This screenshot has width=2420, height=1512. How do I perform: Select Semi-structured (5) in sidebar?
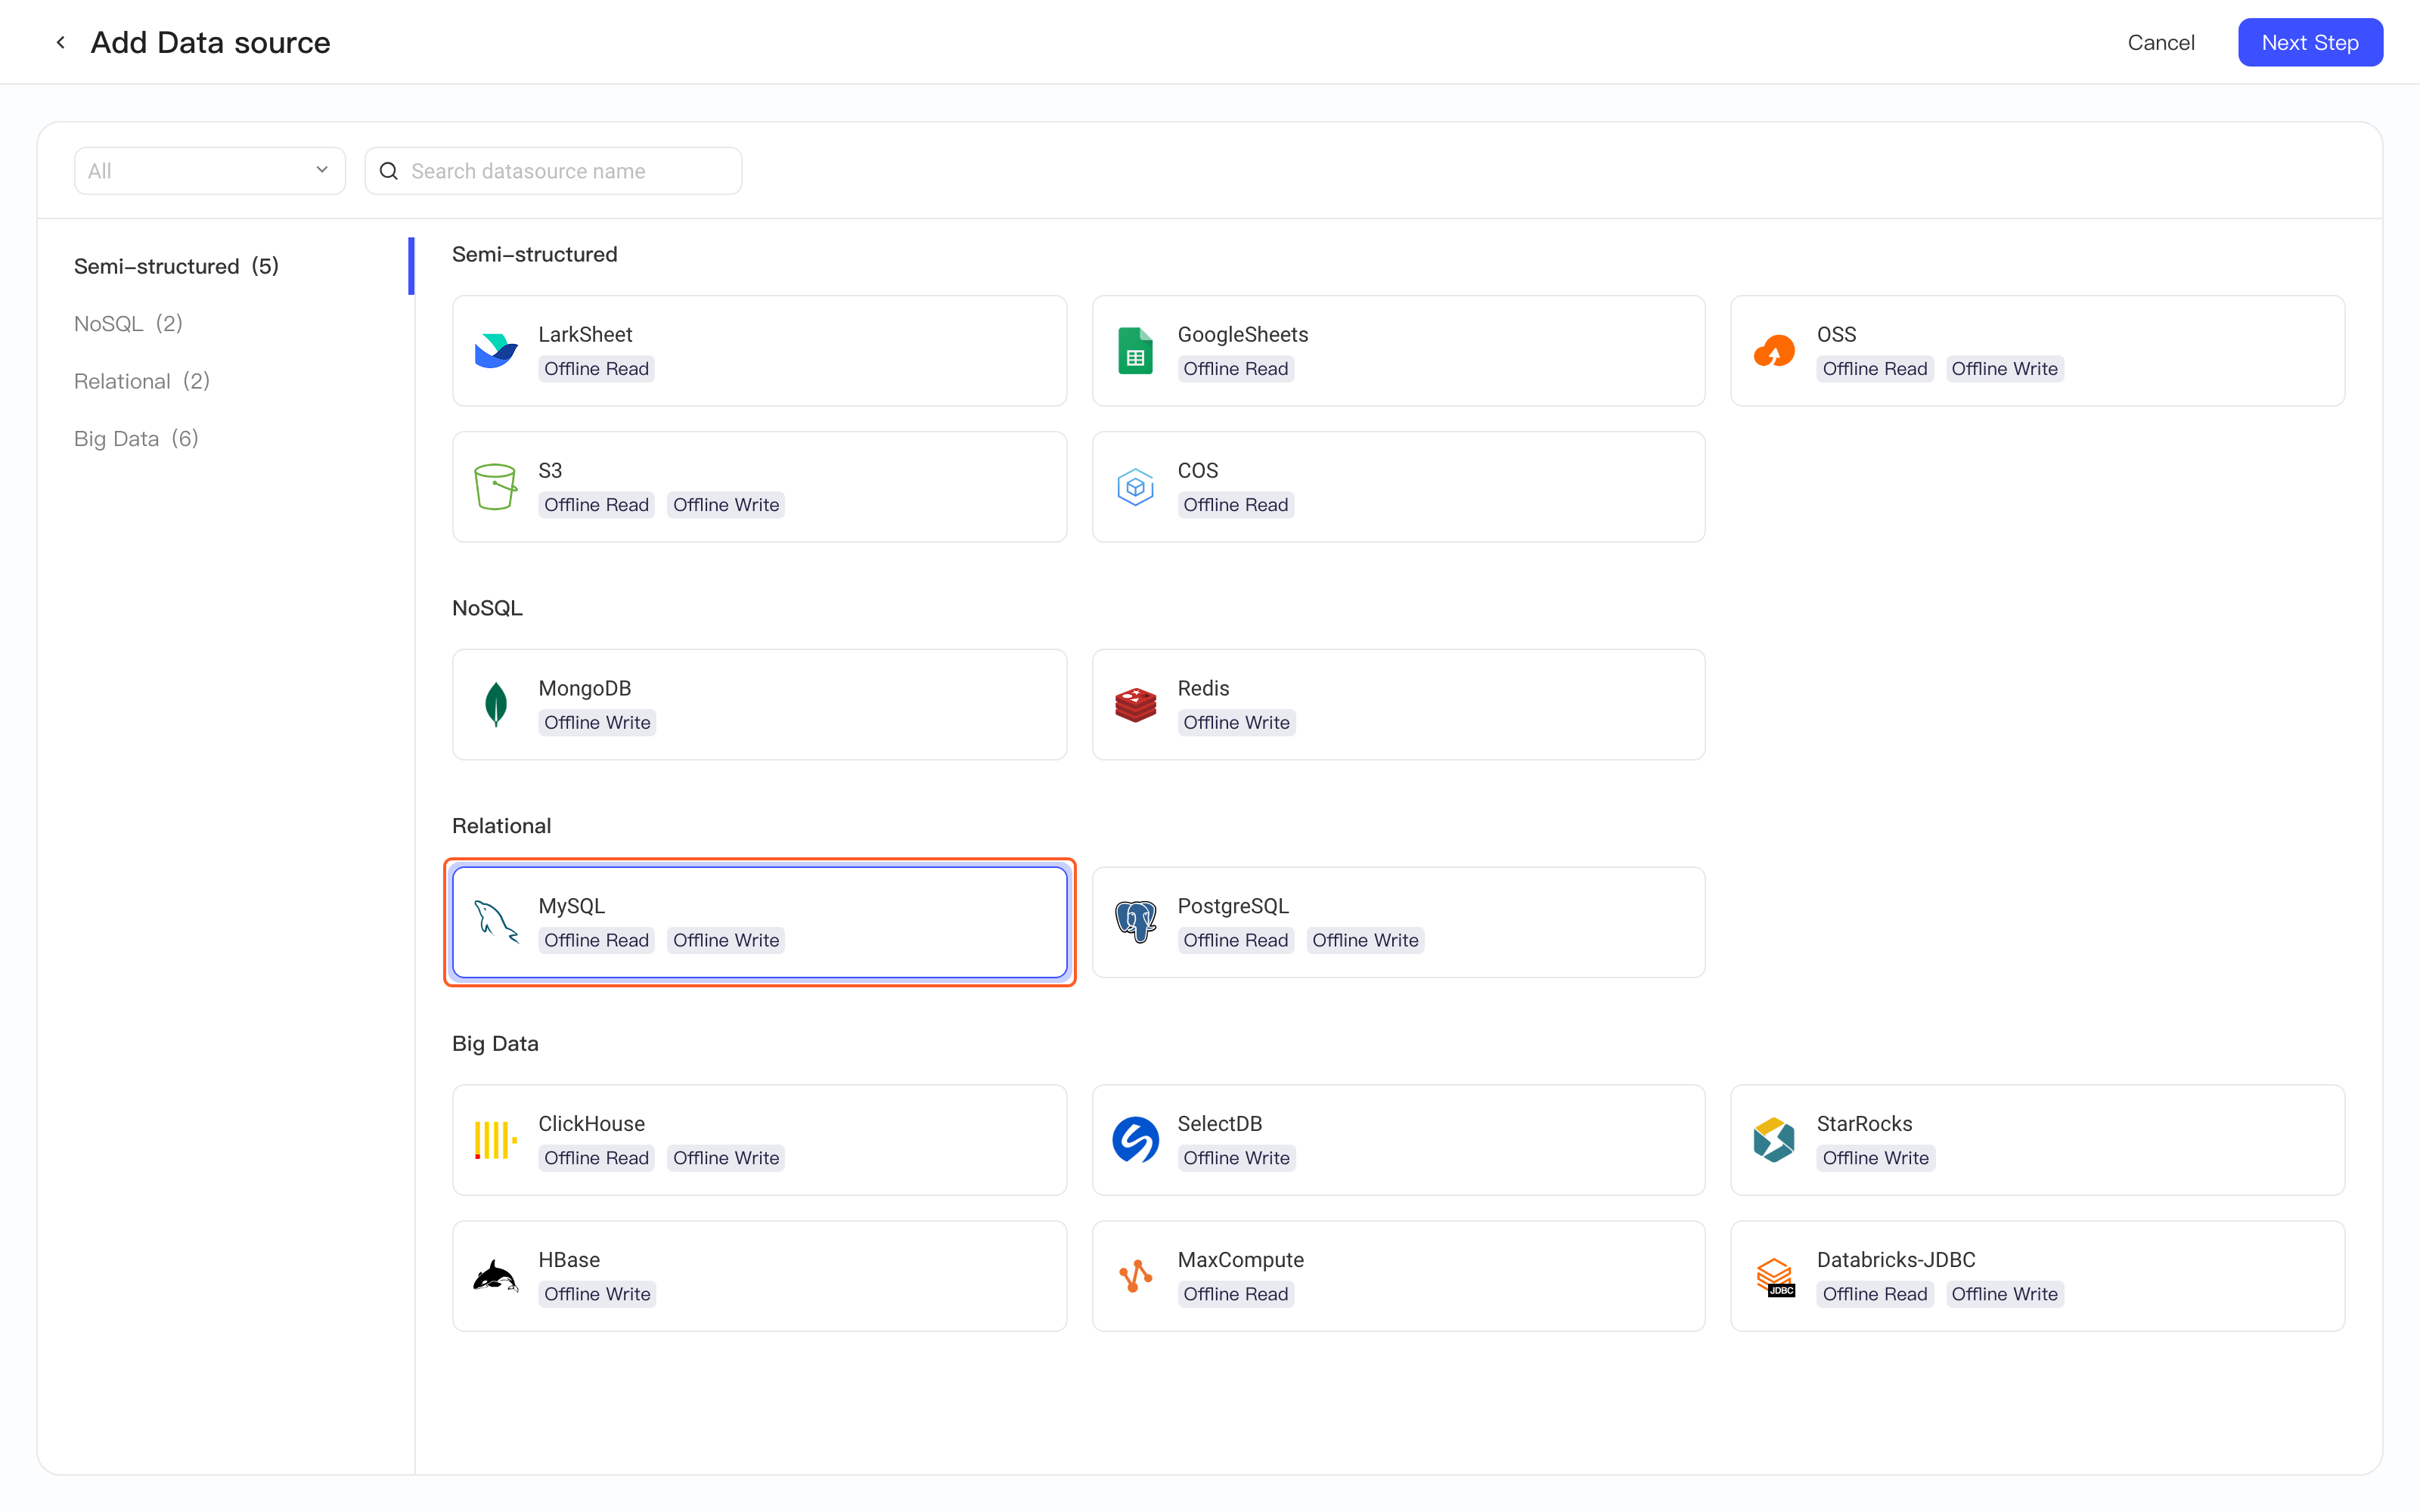point(176,266)
